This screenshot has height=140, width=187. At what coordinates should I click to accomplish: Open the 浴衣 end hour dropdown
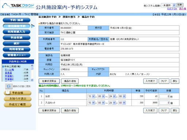tap(112, 96)
